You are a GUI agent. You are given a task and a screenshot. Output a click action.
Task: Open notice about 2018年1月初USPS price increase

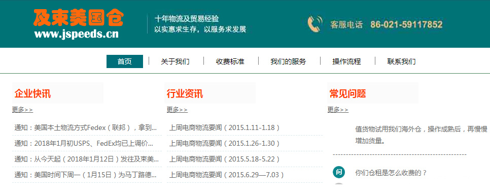84,144
